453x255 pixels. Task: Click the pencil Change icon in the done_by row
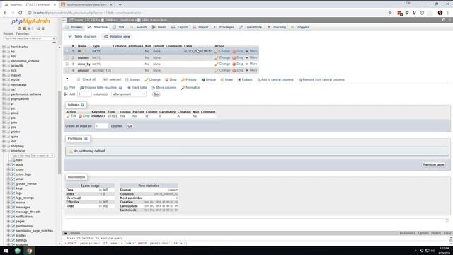coord(217,64)
